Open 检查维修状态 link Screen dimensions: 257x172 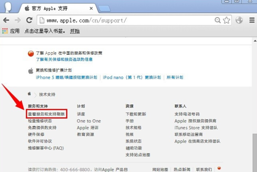click(x=40, y=121)
